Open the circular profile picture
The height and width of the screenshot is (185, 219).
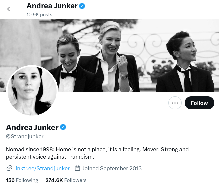coord(32,90)
